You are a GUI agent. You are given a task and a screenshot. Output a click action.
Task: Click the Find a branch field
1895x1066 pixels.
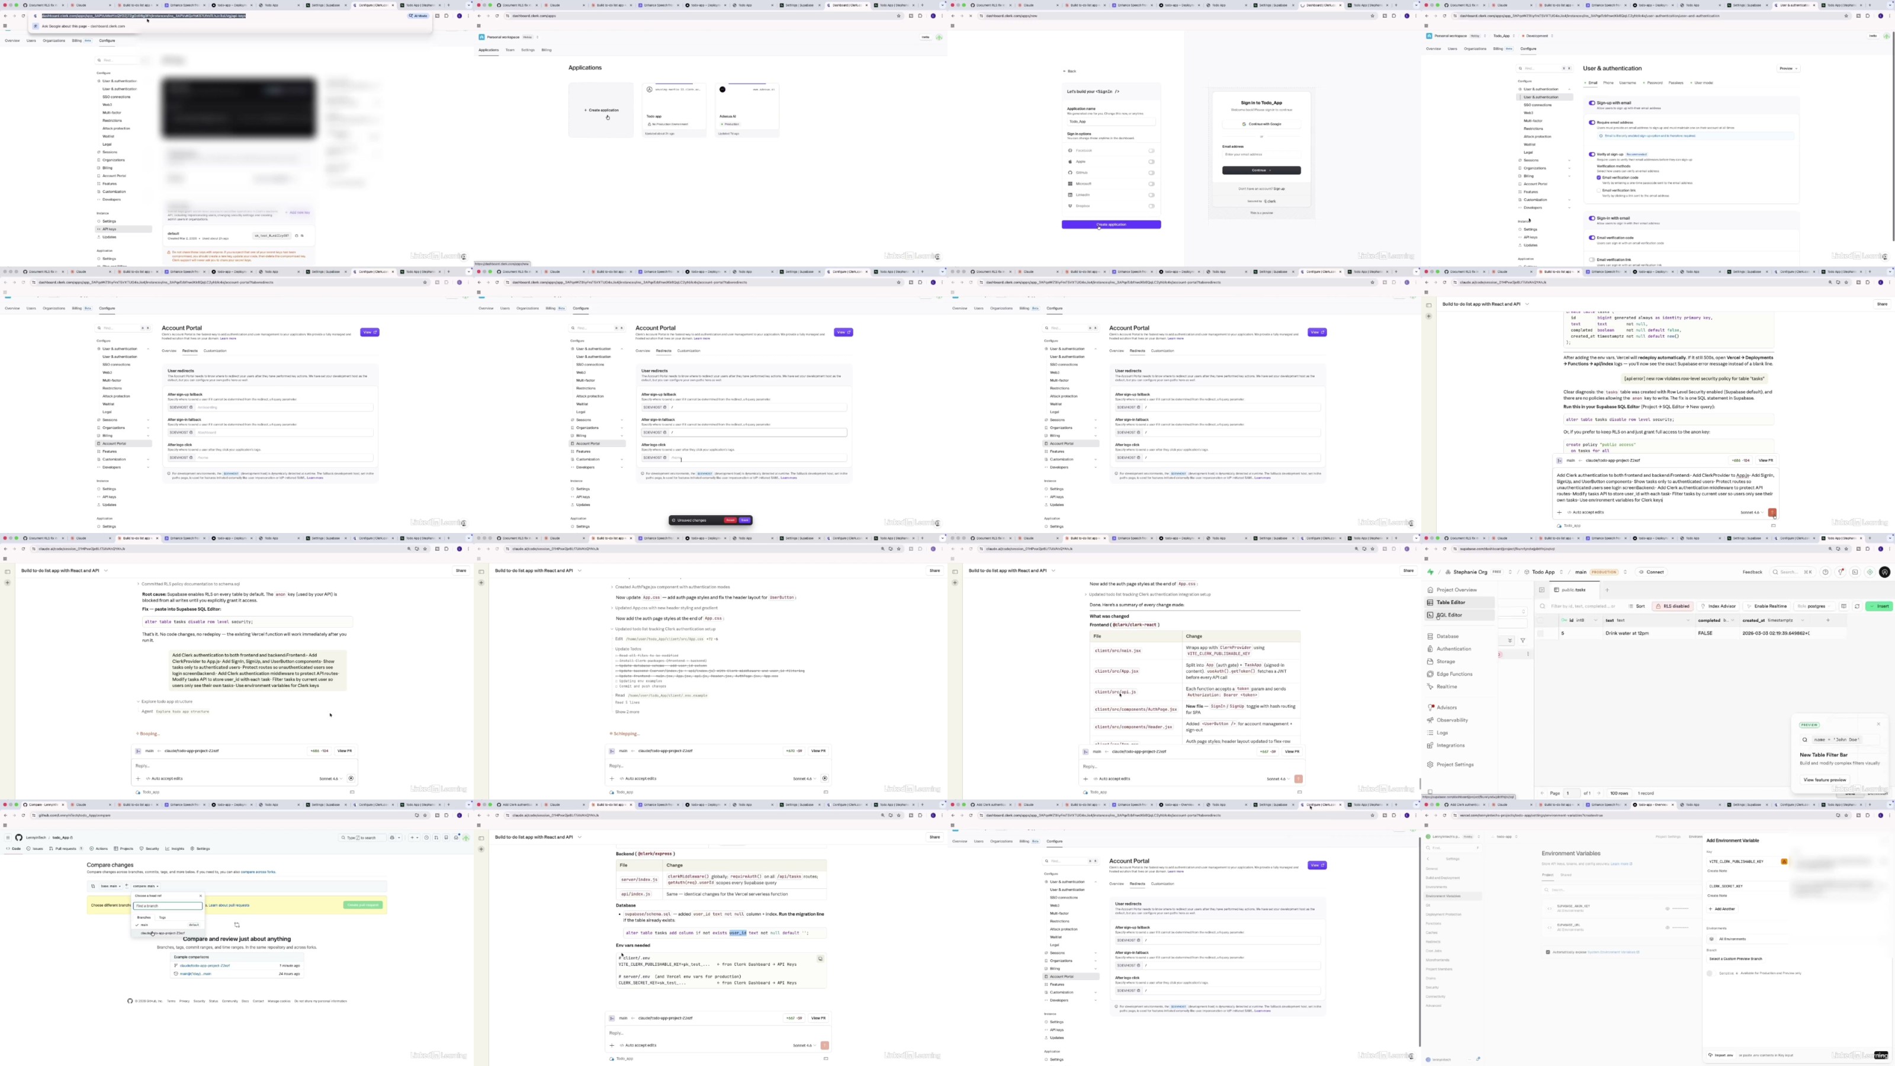click(x=168, y=906)
